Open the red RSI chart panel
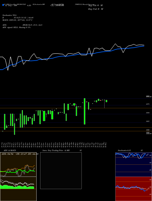 coord(133,189)
